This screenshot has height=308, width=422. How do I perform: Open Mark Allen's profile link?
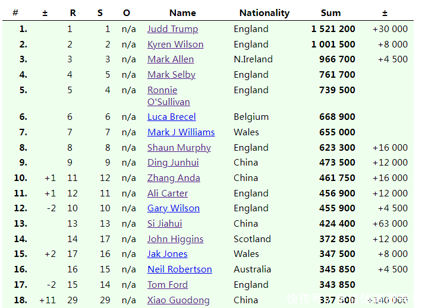tap(171, 59)
